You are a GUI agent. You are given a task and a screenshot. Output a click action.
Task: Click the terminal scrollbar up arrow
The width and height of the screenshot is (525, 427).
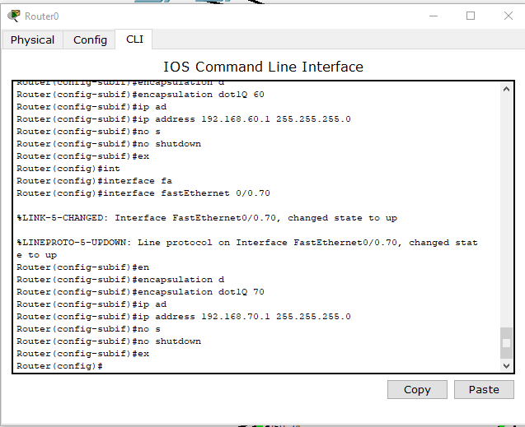click(x=506, y=89)
